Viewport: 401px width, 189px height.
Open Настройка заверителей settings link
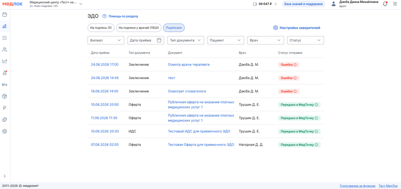[297, 28]
